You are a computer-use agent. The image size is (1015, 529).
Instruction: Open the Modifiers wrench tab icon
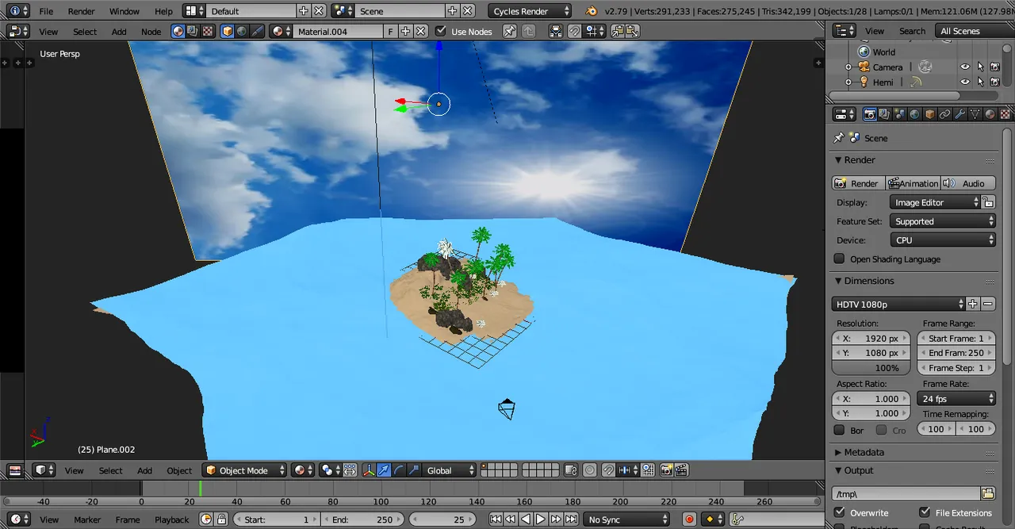tap(960, 114)
